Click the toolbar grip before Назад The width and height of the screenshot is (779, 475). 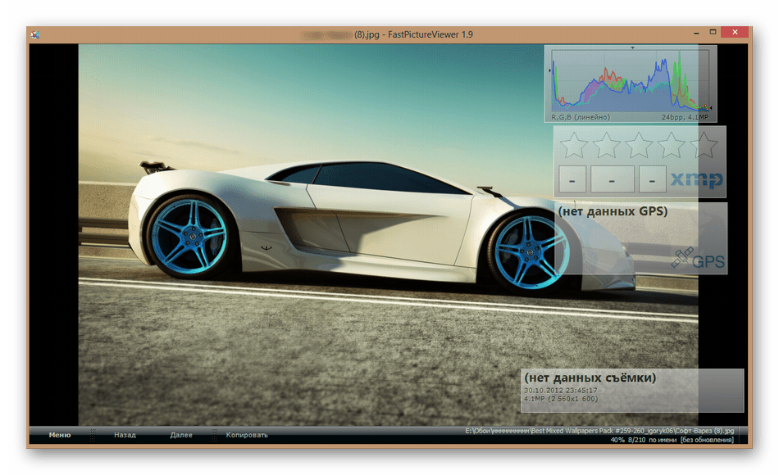coord(93,435)
